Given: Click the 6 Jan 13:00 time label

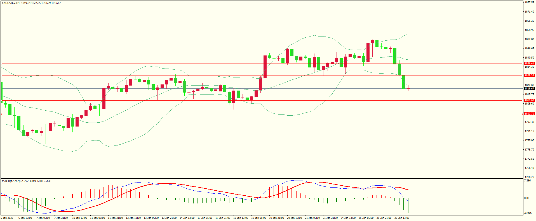Looking at the screenshot, I should pyautogui.click(x=25, y=218).
